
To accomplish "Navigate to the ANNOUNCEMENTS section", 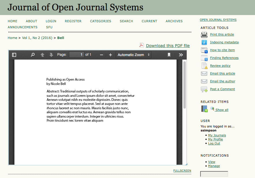I will coord(22,27).
